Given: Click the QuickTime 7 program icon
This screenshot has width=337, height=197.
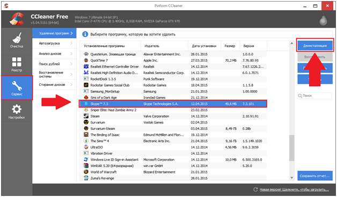Looking at the screenshot, I should pos(86,60).
